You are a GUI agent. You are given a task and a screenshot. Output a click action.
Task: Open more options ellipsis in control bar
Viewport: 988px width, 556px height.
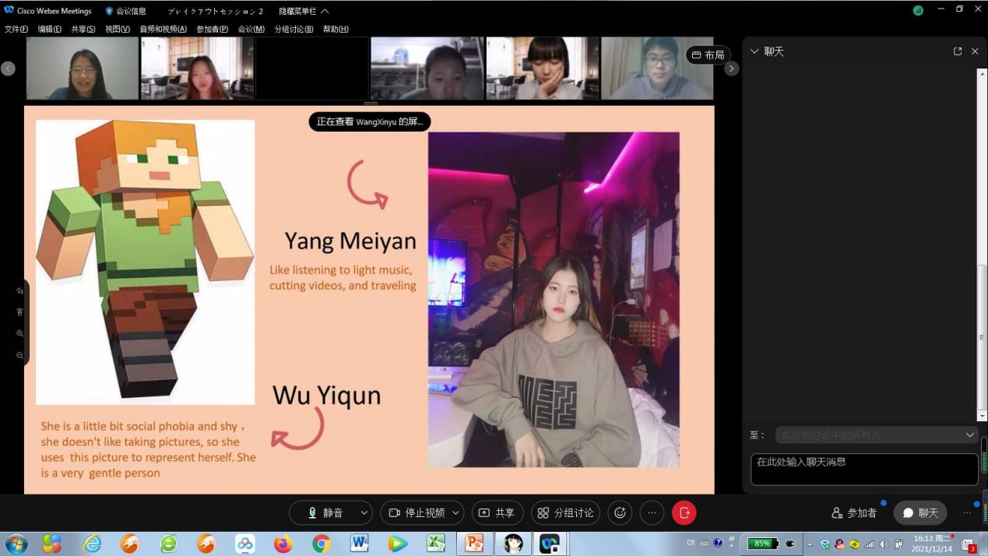click(652, 513)
